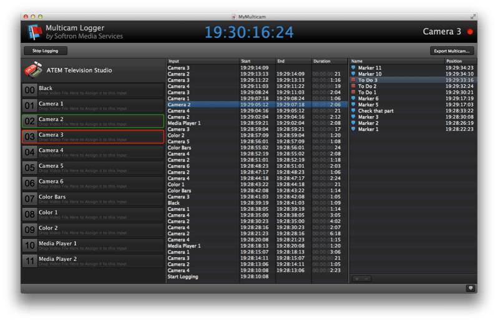Select input 04 Camera 4
Viewport: 498px width, 322px height.
click(x=93, y=152)
